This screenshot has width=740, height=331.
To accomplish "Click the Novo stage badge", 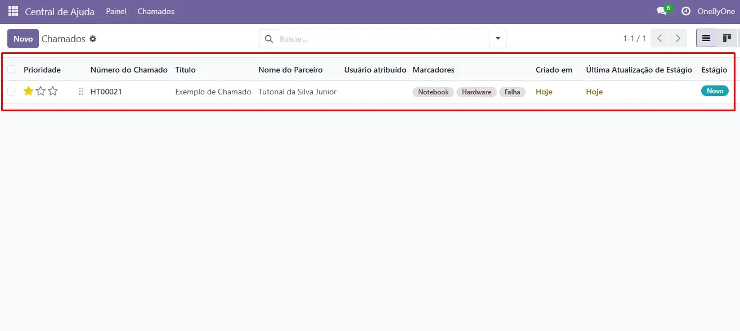I will 714,91.
